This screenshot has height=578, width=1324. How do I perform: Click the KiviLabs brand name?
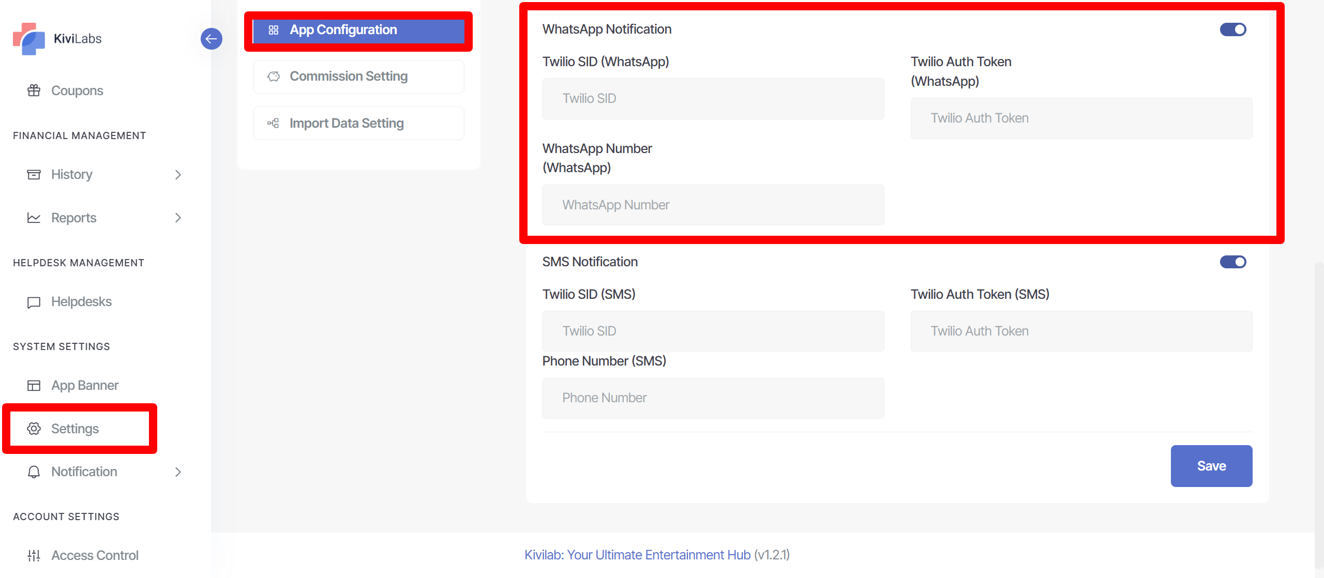pos(78,39)
